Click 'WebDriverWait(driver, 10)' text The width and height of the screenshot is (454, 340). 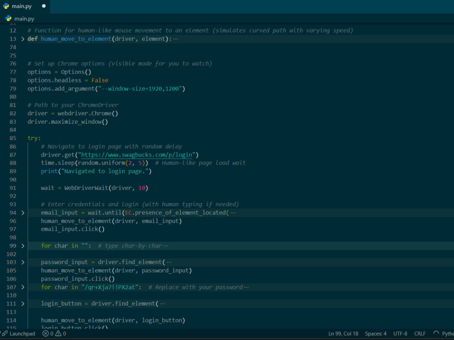[106, 188]
